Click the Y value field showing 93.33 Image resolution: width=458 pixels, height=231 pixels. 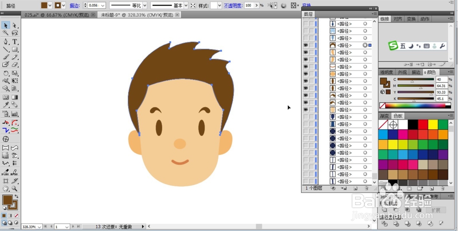[442, 93]
